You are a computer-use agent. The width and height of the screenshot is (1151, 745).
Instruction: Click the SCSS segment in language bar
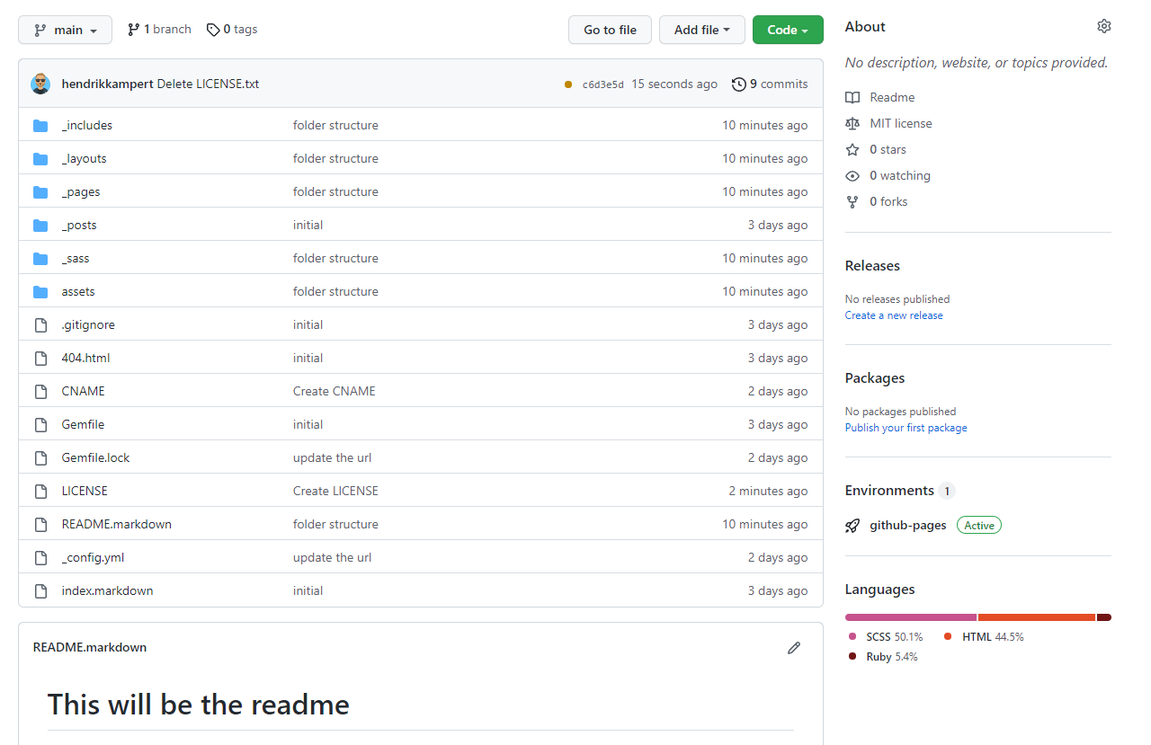[x=910, y=617]
